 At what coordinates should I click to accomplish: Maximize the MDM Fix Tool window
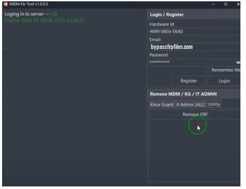[x=225, y=4]
